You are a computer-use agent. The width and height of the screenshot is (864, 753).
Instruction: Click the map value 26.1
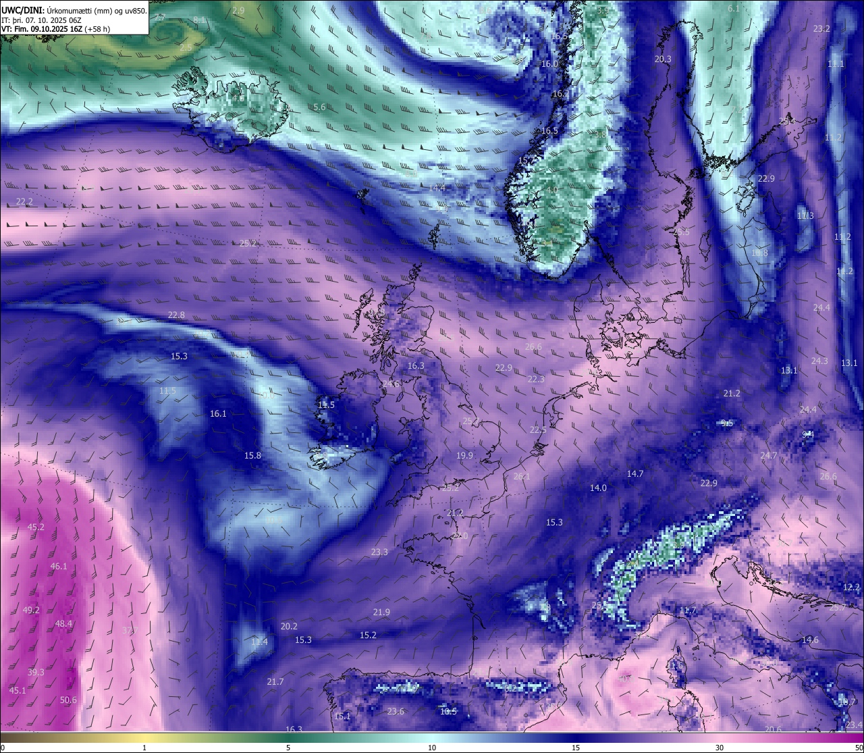522,476
